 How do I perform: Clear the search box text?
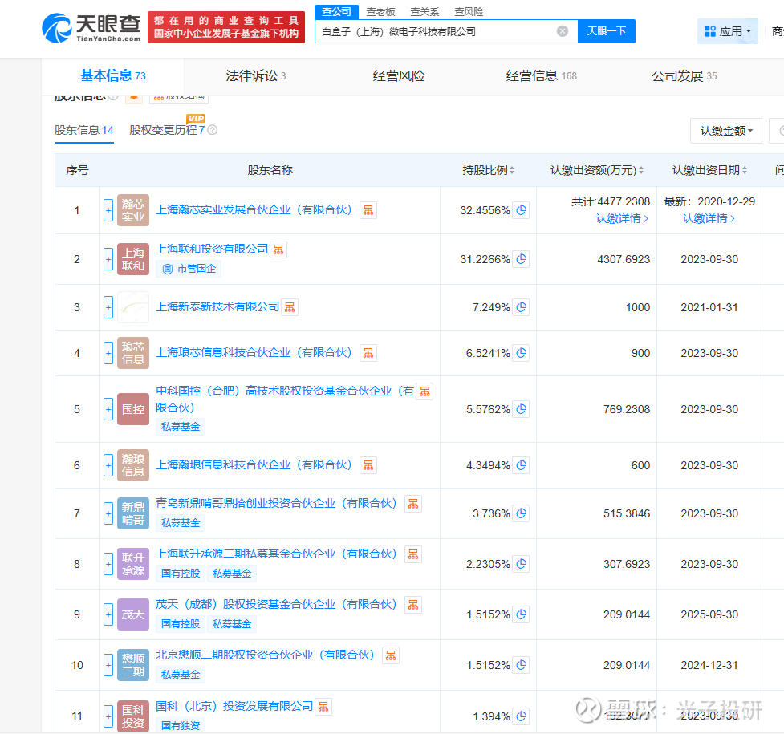pos(563,31)
